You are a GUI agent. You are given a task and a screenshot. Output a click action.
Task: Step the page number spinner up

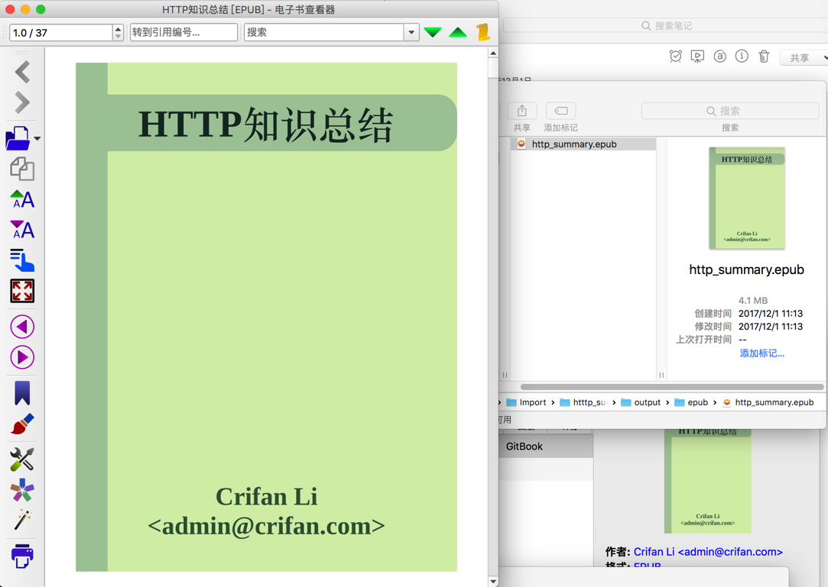click(x=119, y=28)
